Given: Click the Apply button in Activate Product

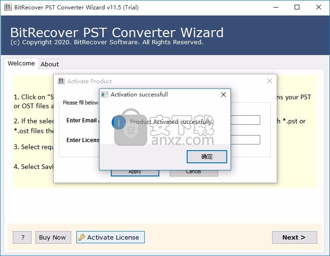Looking at the screenshot, I should 135,173.
